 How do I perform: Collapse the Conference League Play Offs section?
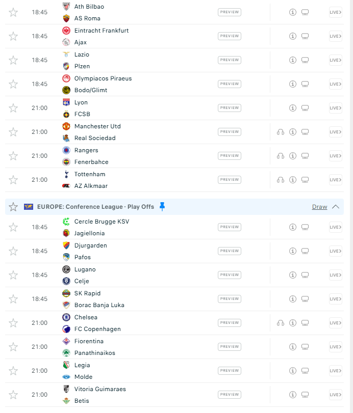tap(336, 207)
